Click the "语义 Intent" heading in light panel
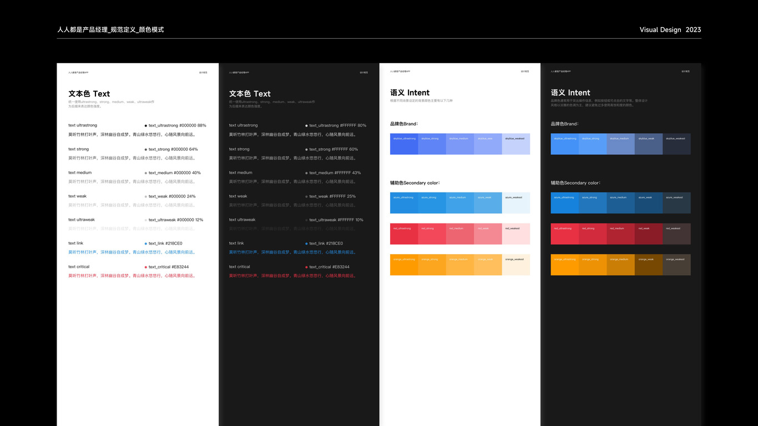This screenshot has height=426, width=758. (410, 93)
